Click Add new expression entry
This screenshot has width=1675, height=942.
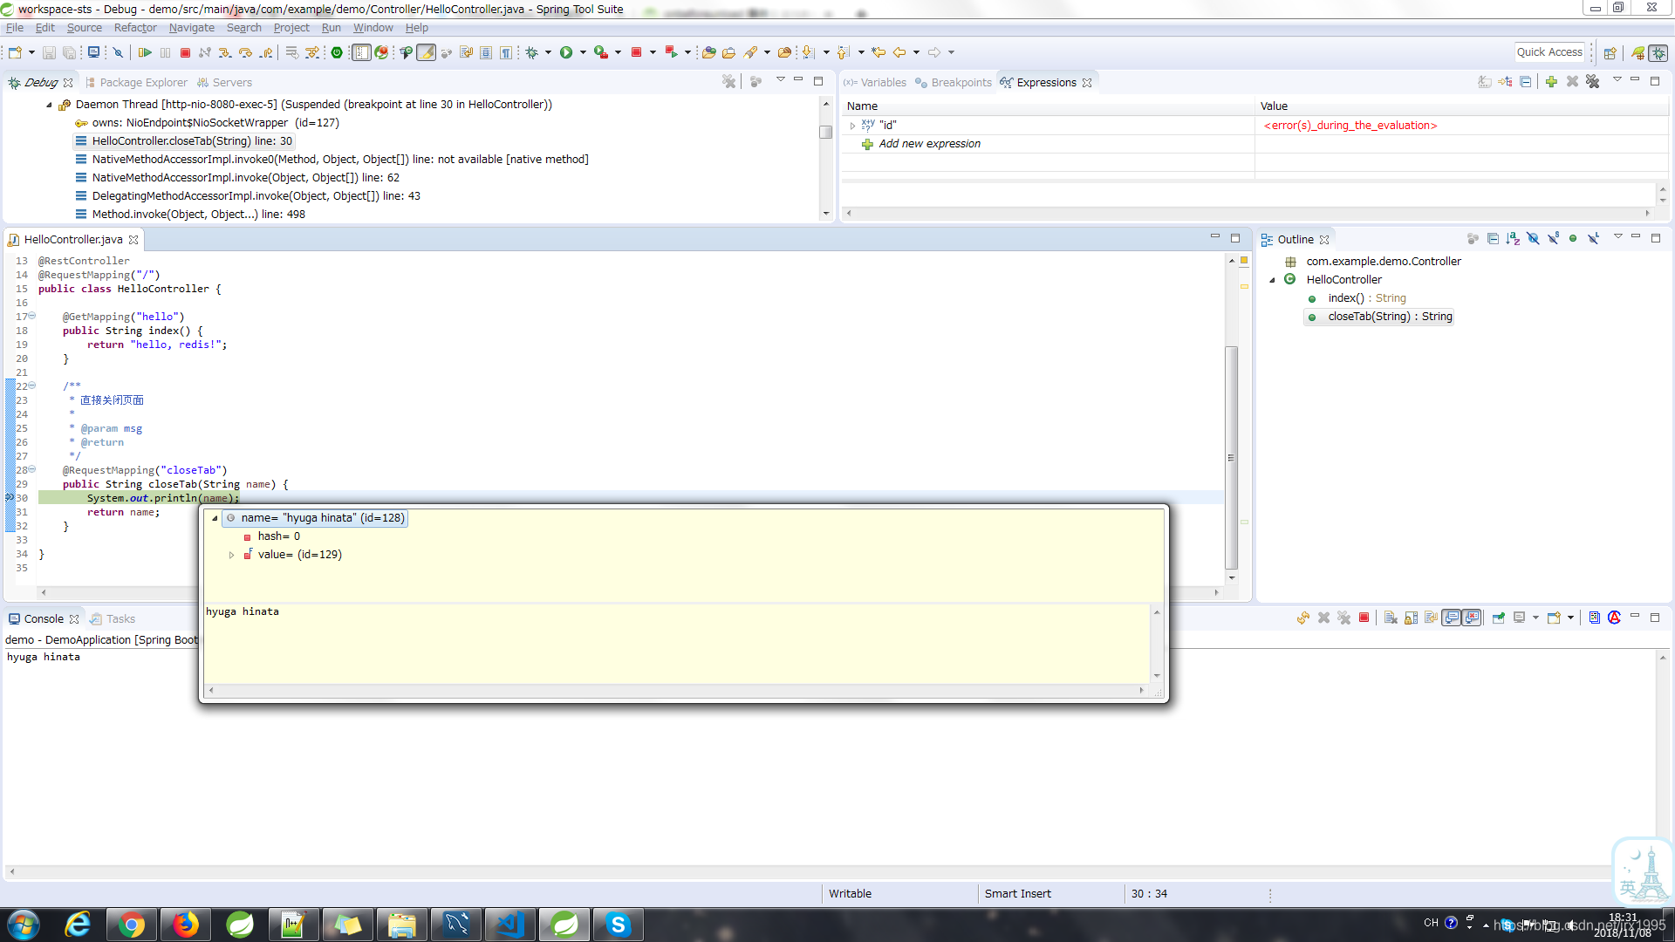tap(929, 144)
